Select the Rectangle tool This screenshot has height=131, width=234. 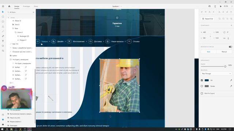coord(3,17)
